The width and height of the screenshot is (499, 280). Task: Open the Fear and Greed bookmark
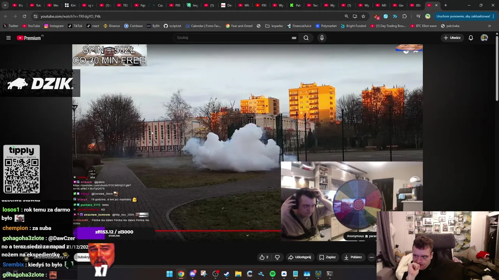coord(239,26)
